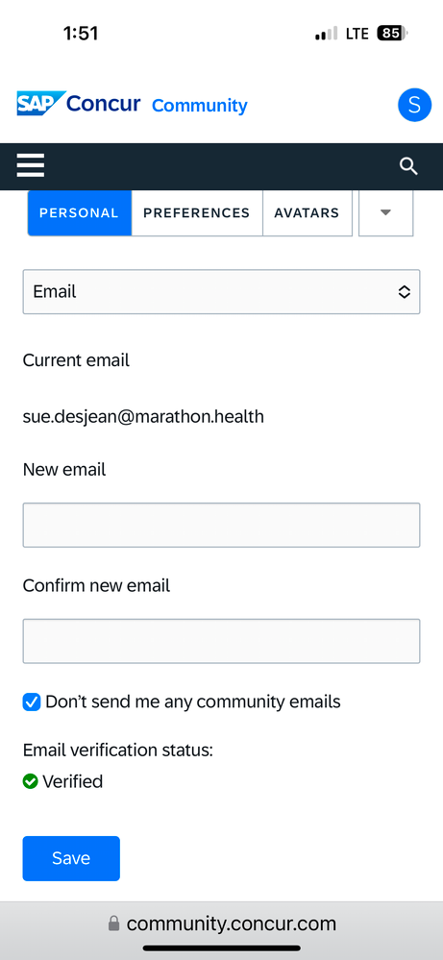Focus the New email input field
The image size is (443, 960).
pyautogui.click(x=221, y=525)
